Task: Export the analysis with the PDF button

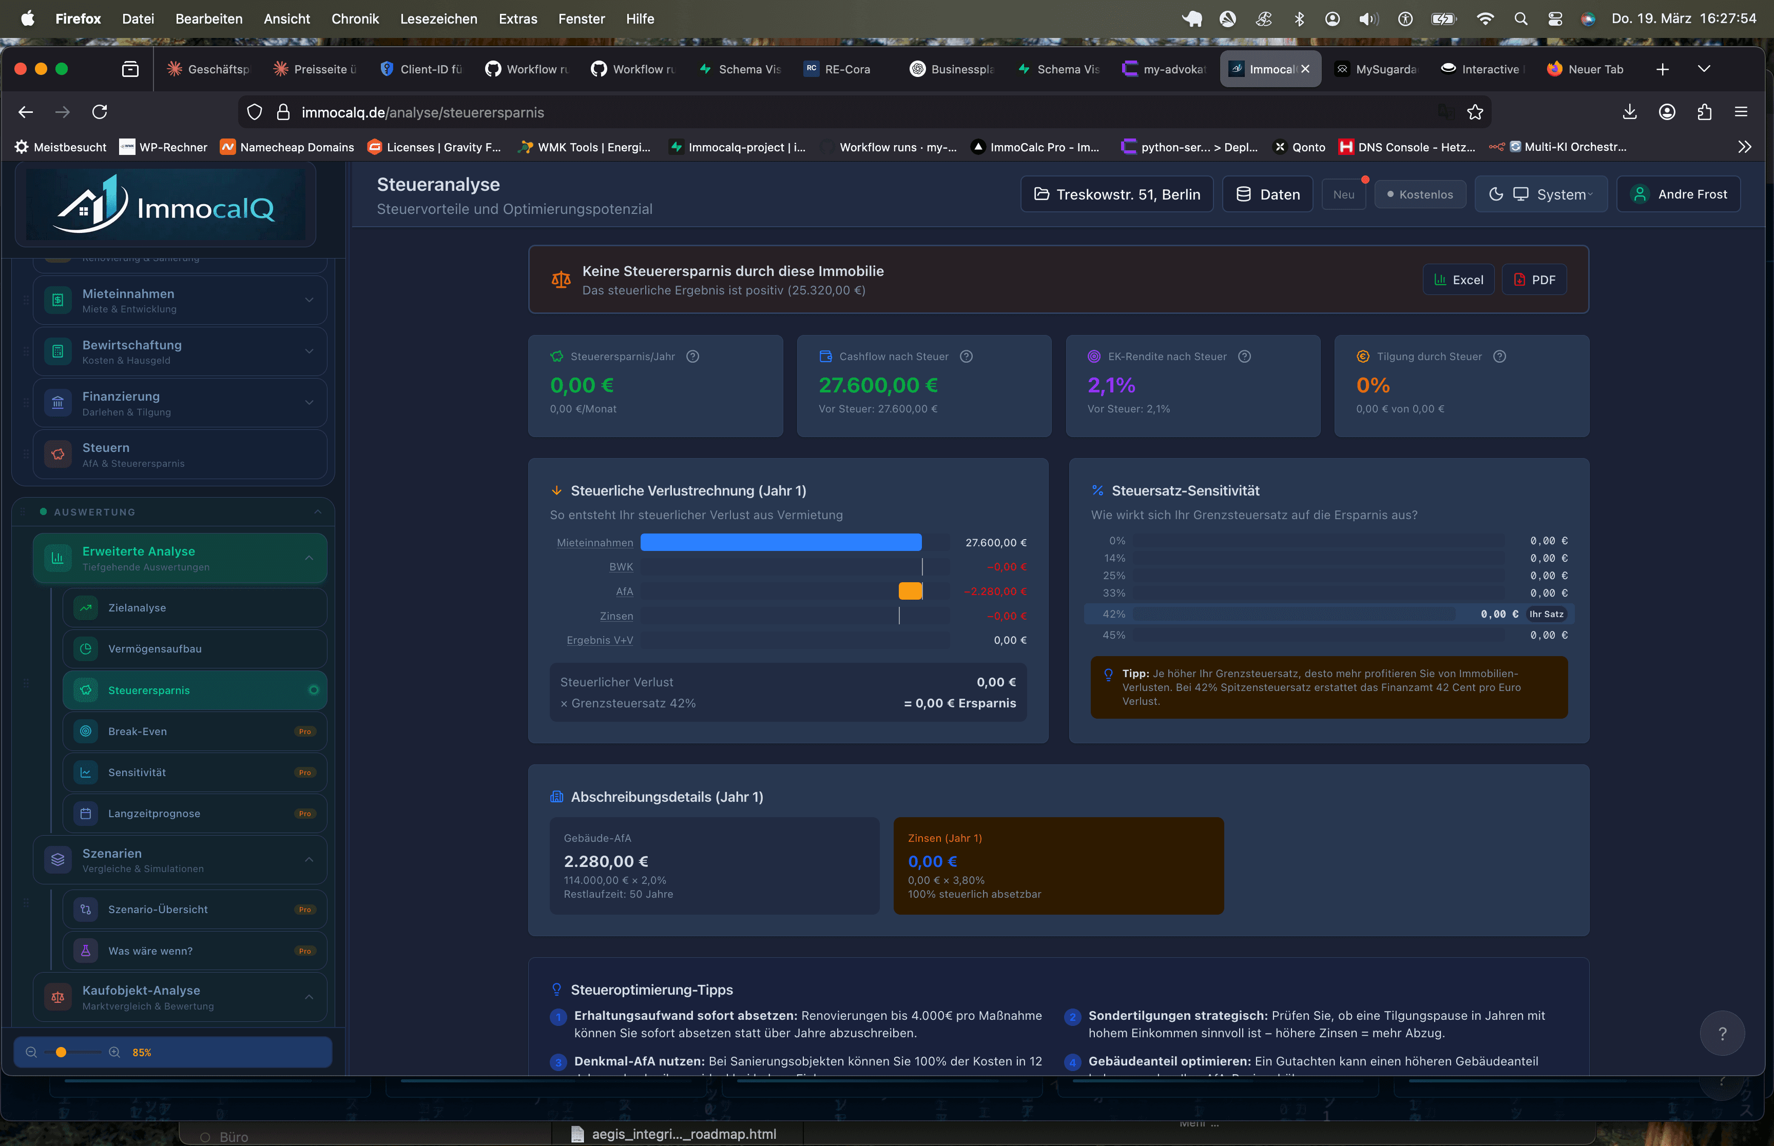Action: pos(1534,280)
